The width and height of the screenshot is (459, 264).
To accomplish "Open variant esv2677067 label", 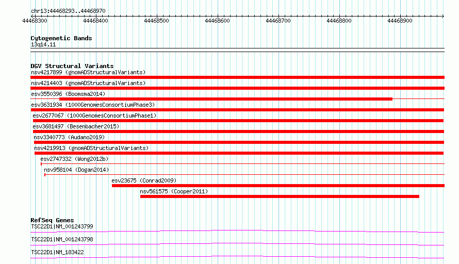I will (x=94, y=115).
